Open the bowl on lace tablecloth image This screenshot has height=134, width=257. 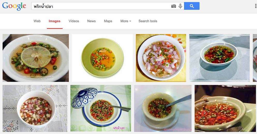pos(35,108)
